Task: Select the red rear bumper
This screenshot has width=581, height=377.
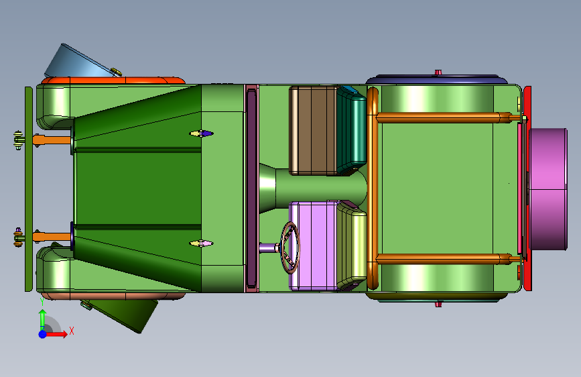Action: [527, 188]
